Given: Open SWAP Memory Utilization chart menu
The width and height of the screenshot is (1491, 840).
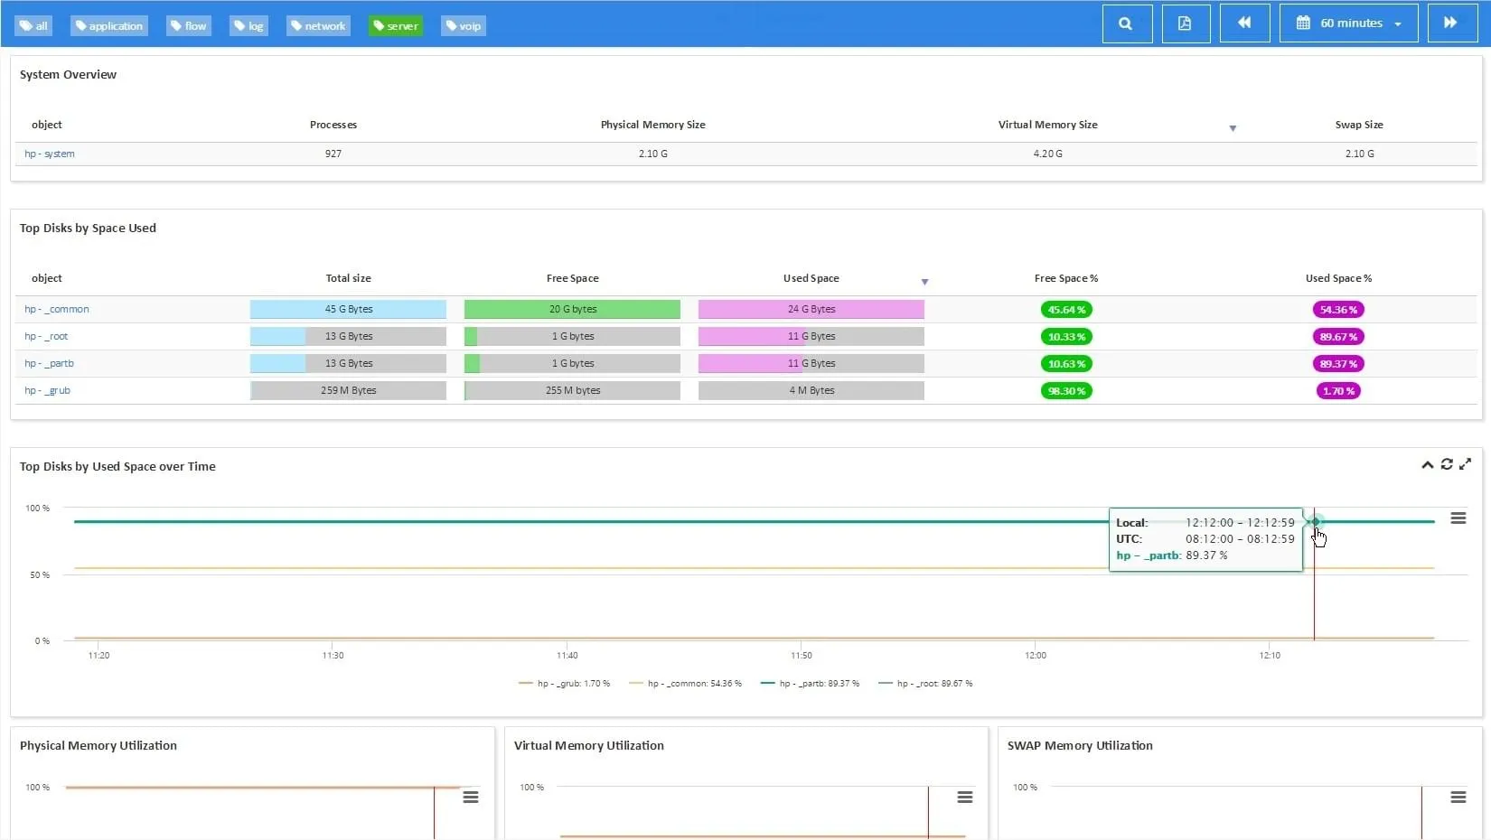Looking at the screenshot, I should (x=1458, y=798).
